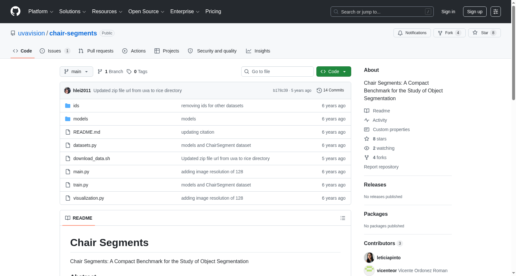Open the GitHub homepage logo
516x276 pixels.
15,12
